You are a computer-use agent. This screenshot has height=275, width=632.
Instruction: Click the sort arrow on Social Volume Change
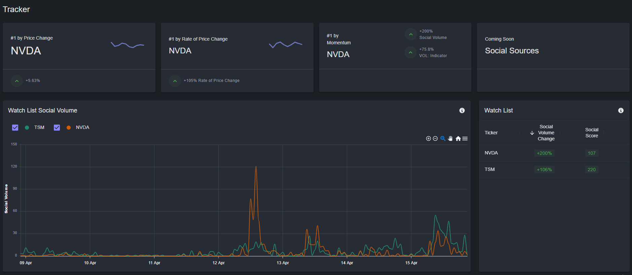(532, 133)
